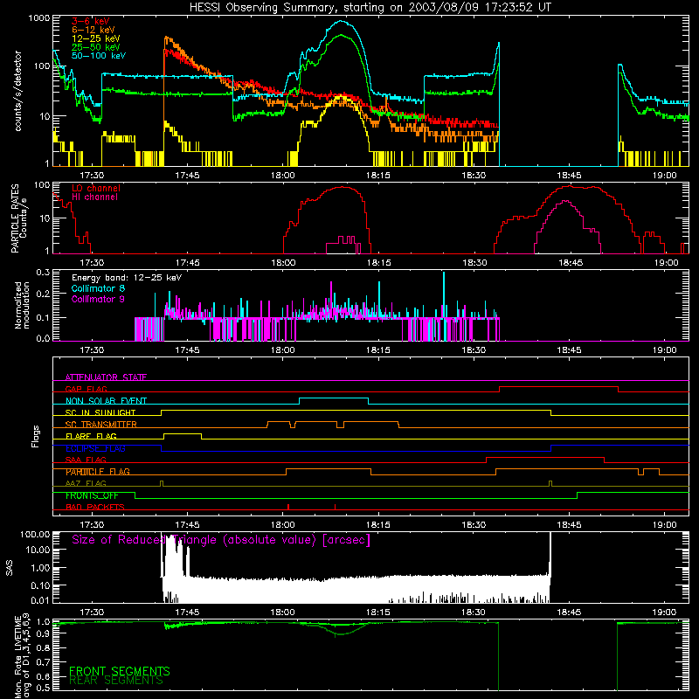Click the 0.9 y-axis value on livetime panel

(43, 635)
